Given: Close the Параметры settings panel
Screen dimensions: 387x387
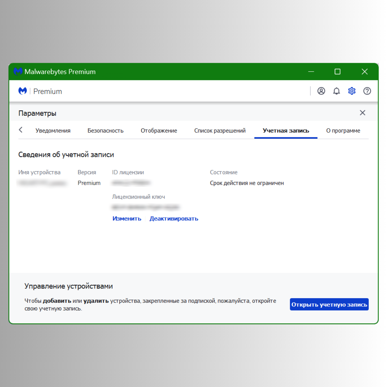Looking at the screenshot, I should 362,113.
